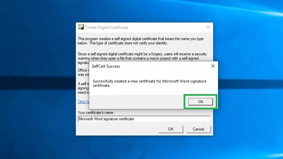Click the certificate icon in title bar
The width and height of the screenshot is (283, 159).
coord(81,27)
